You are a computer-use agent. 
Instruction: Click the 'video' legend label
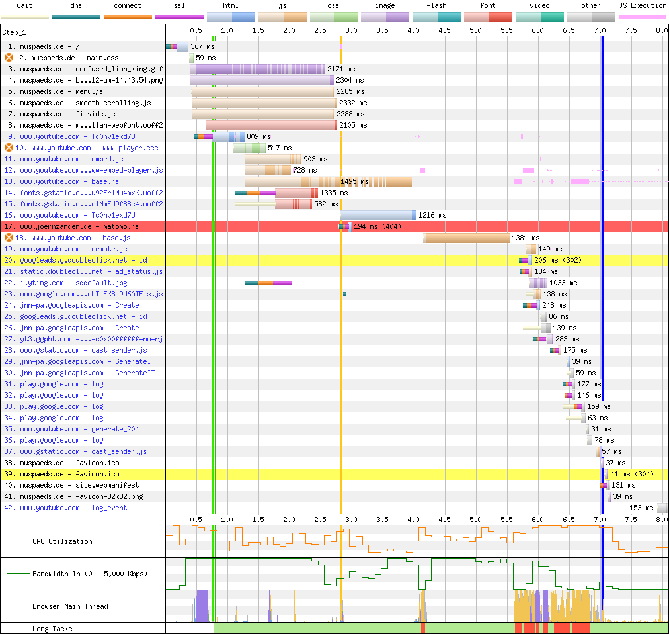tap(539, 5)
